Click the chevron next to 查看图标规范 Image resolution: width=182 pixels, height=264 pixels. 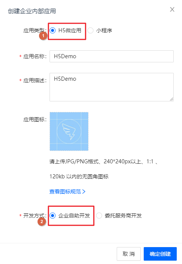pyautogui.click(x=84, y=192)
